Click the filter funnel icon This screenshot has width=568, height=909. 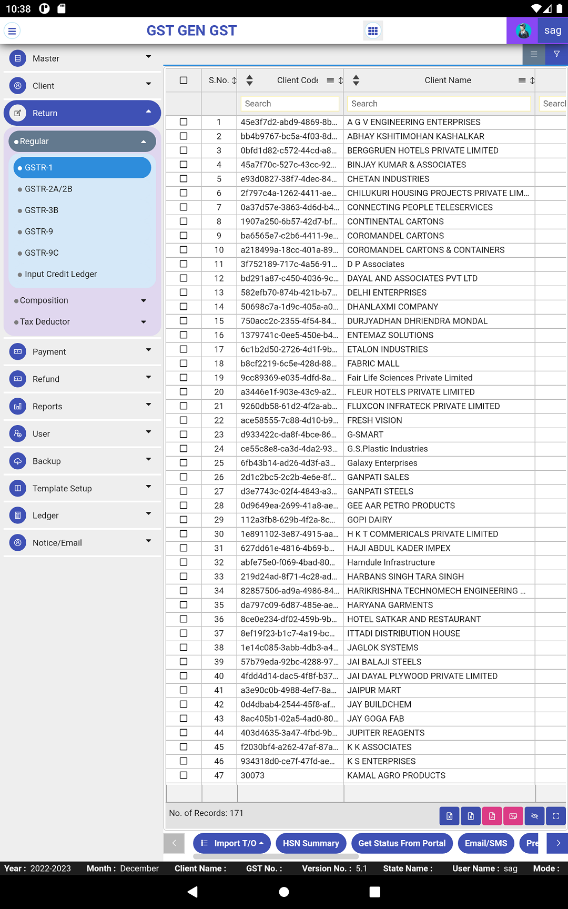point(556,54)
